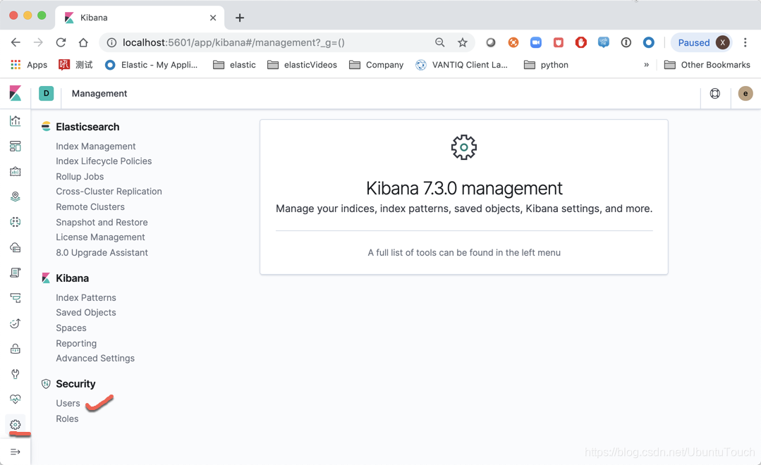
Task: Open the elasticVideos bookmarks folder
Action: click(302, 65)
